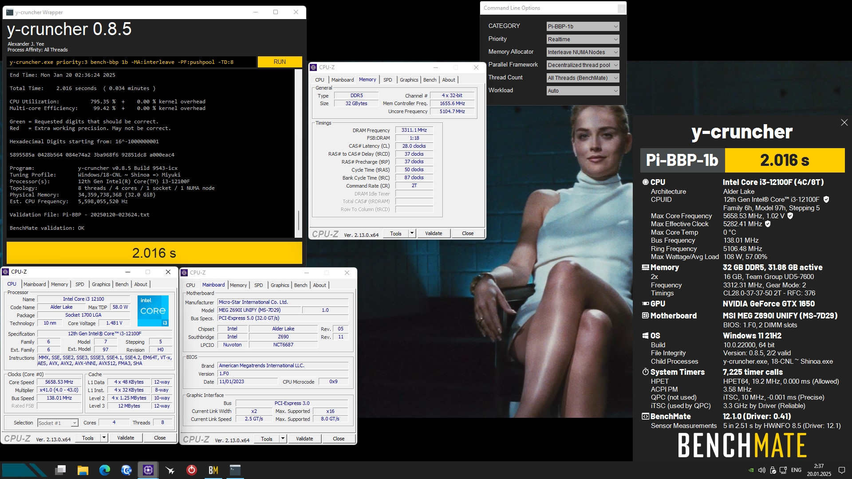Click the yellow RUN button
The height and width of the screenshot is (479, 852).
pyautogui.click(x=280, y=62)
